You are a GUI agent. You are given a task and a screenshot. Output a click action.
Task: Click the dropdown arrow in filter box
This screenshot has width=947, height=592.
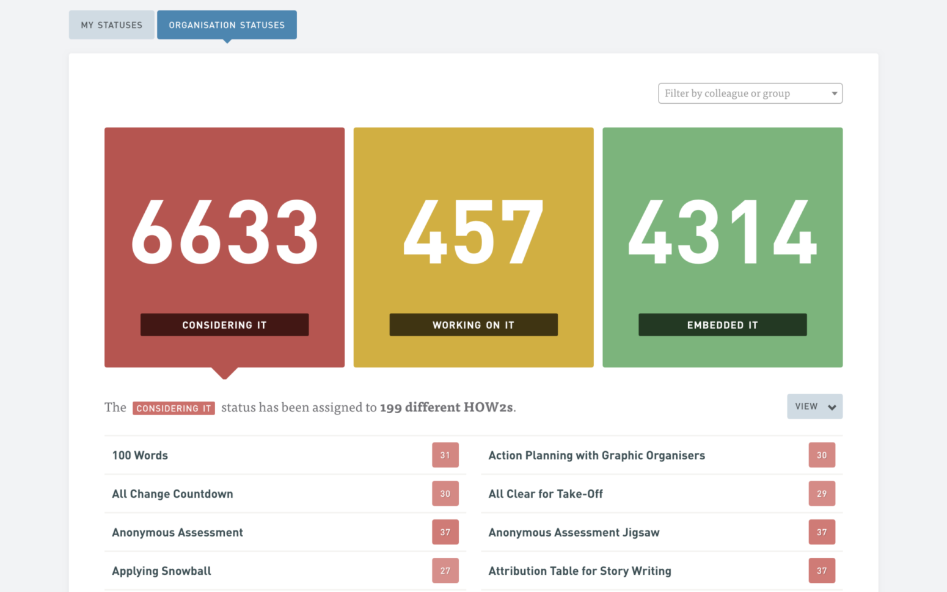coord(834,93)
